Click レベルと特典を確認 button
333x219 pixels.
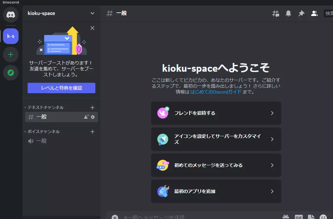[x=62, y=88]
